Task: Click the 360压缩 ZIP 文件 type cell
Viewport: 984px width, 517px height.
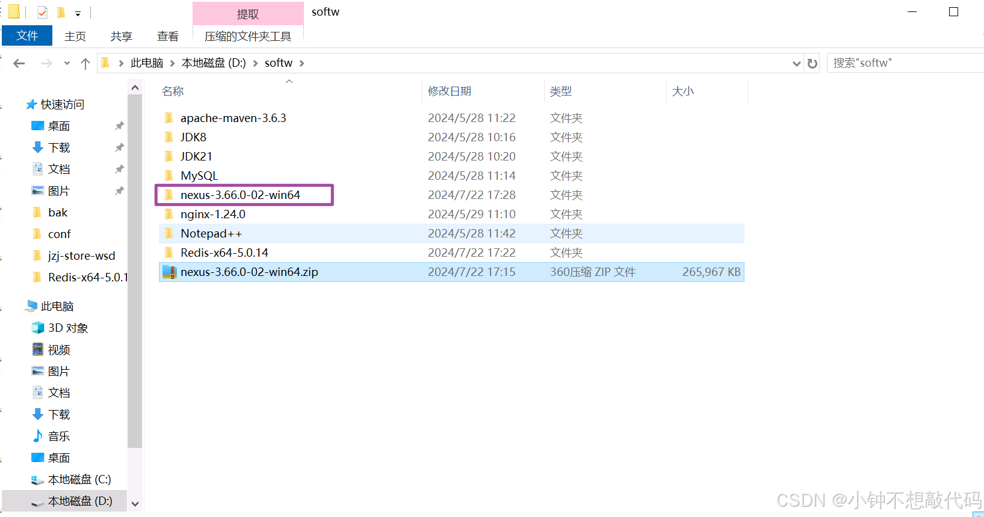Action: [593, 272]
